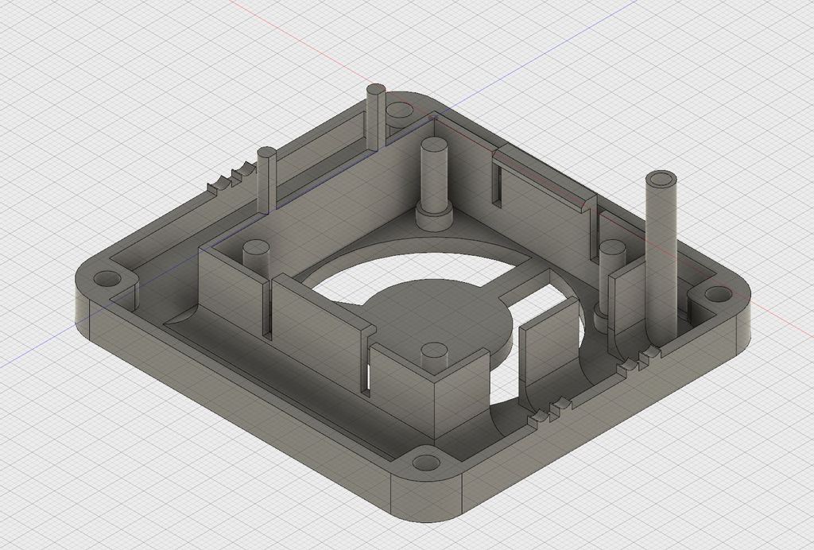Viewport: 814px width, 550px height.
Task: Pick the screw hole in the leftmost corner
Action: 107,279
